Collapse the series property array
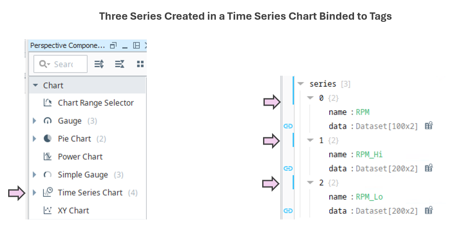 click(x=301, y=84)
